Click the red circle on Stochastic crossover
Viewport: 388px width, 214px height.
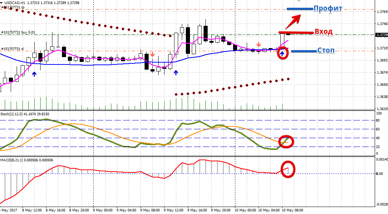287,141
